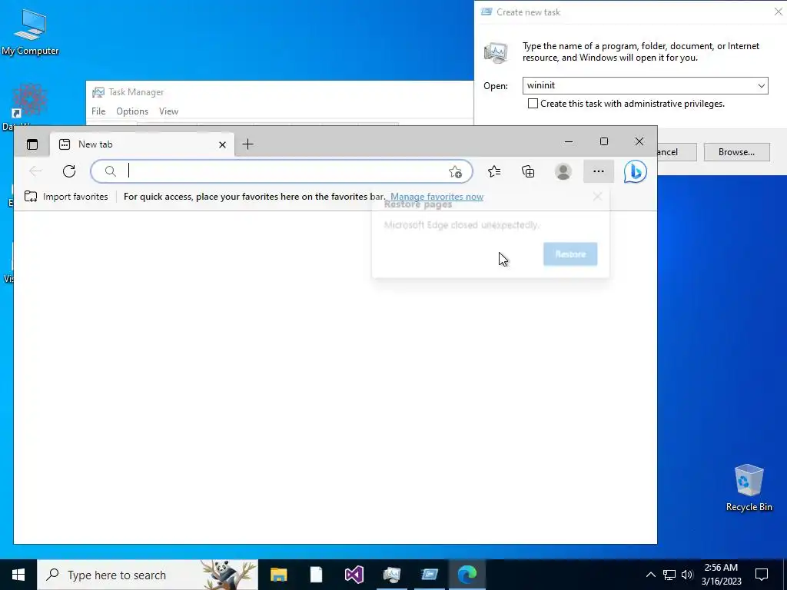Image resolution: width=787 pixels, height=590 pixels.
Task: Open the tab actions menu in Edge
Action: pyautogui.click(x=32, y=144)
